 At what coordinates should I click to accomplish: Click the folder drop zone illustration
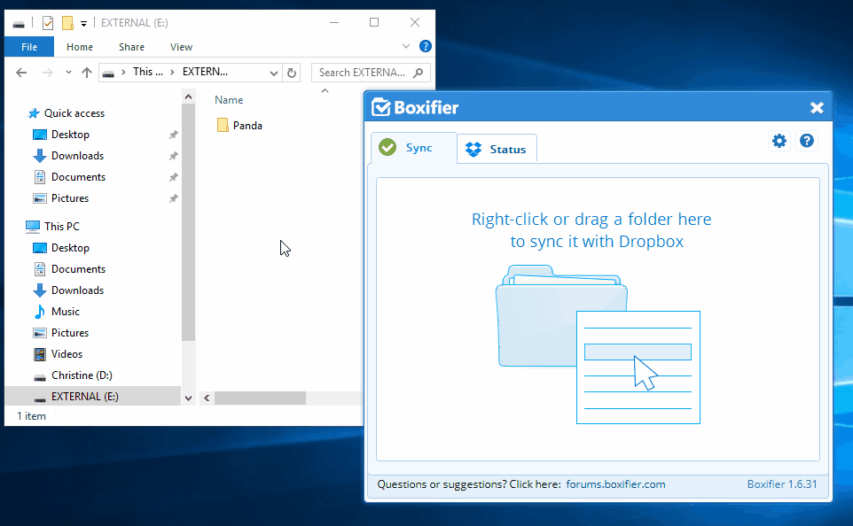[x=598, y=344]
